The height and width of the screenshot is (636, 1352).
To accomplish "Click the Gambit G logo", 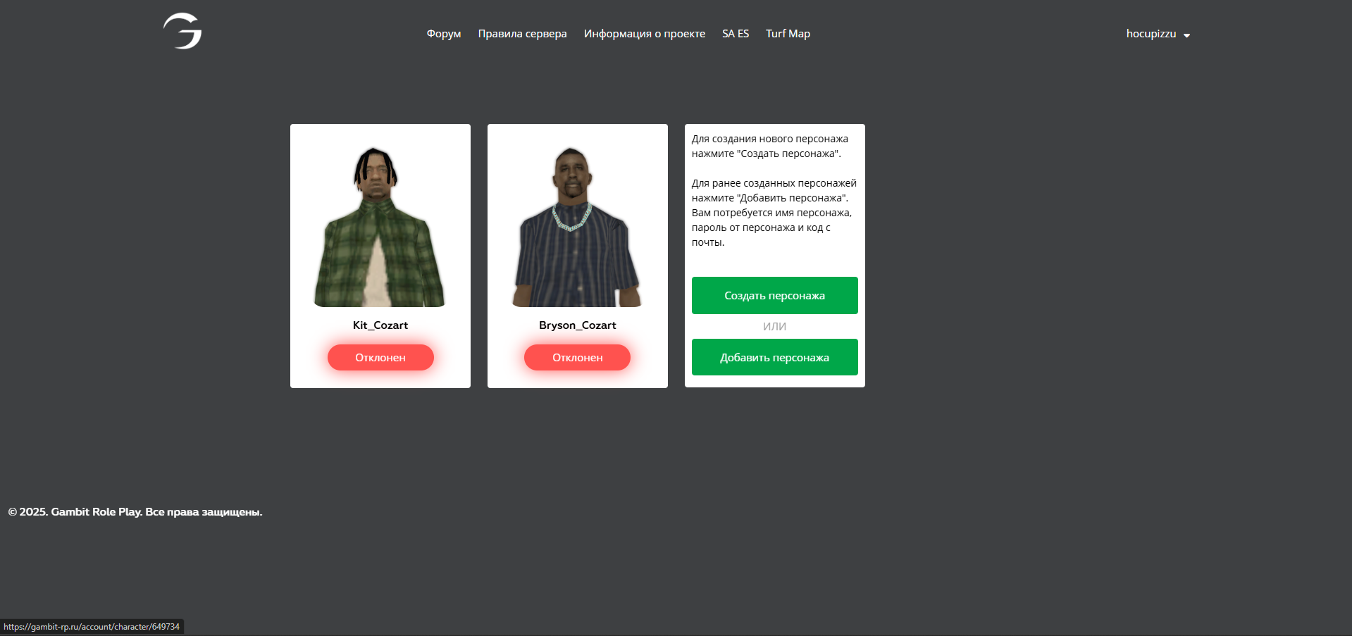I will pyautogui.click(x=182, y=32).
